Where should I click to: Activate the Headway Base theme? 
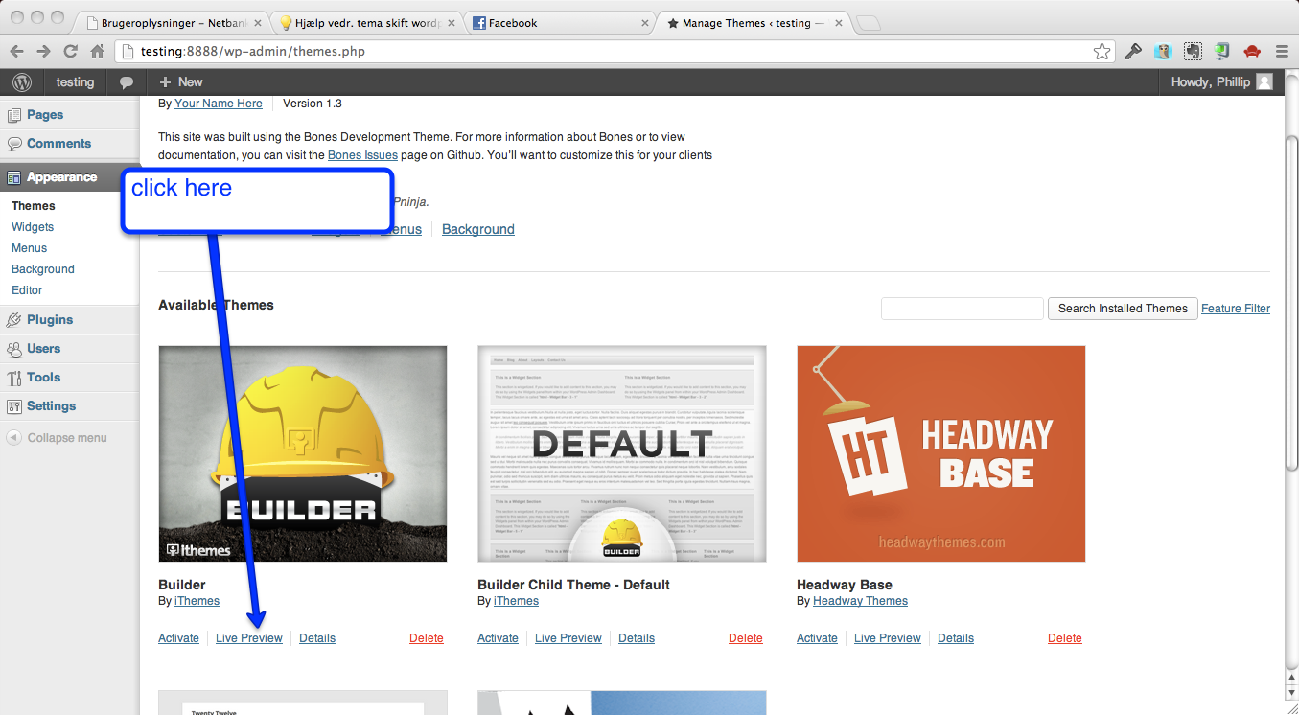pyautogui.click(x=817, y=638)
